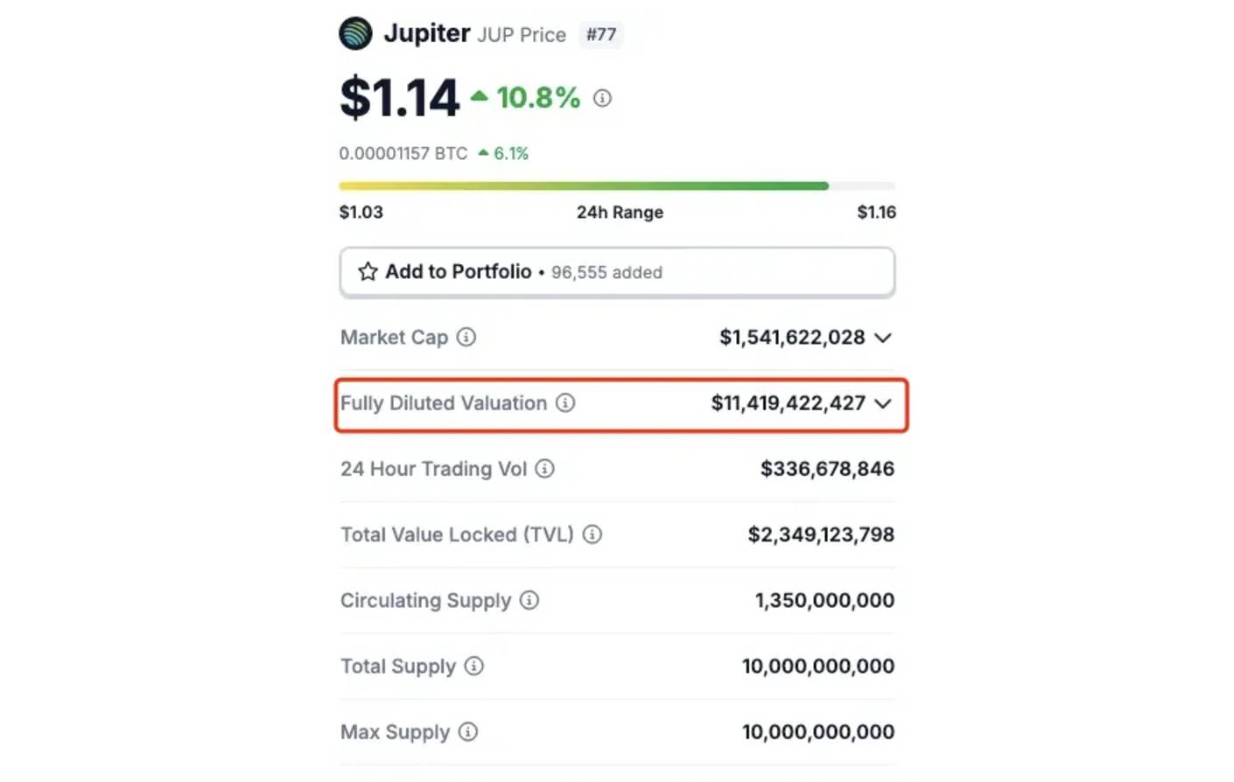
Task: Click the Jupiter coin name heading
Action: coord(427,33)
